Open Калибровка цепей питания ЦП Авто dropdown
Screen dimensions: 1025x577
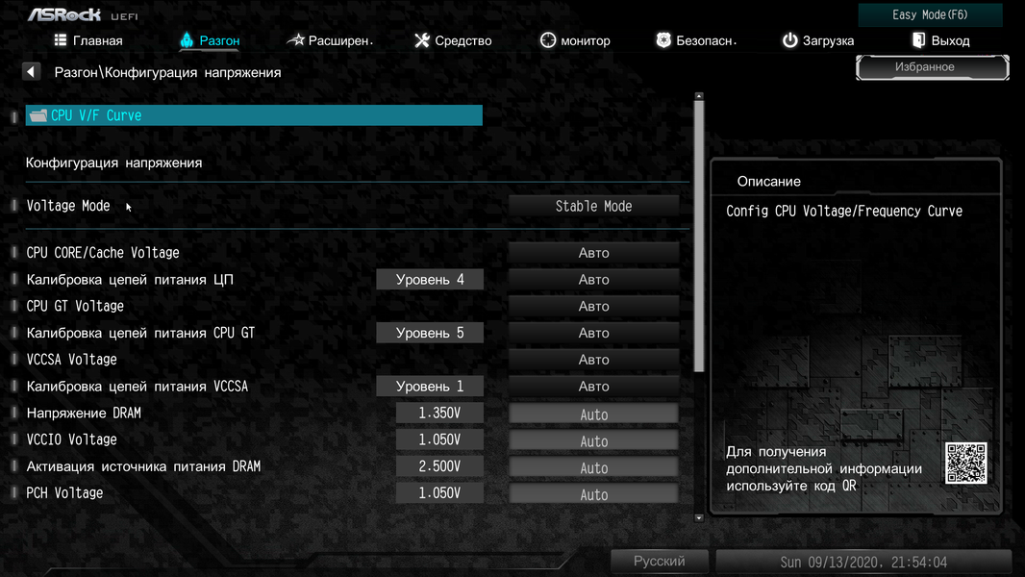pyautogui.click(x=593, y=279)
